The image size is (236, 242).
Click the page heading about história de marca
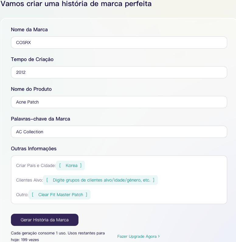[x=76, y=4]
